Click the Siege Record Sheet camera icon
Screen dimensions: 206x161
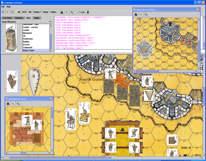pos(136,14)
